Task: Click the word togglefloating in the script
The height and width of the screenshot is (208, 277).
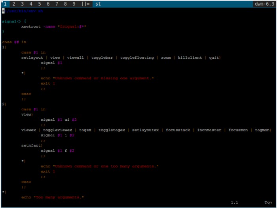Action: pos(137,58)
